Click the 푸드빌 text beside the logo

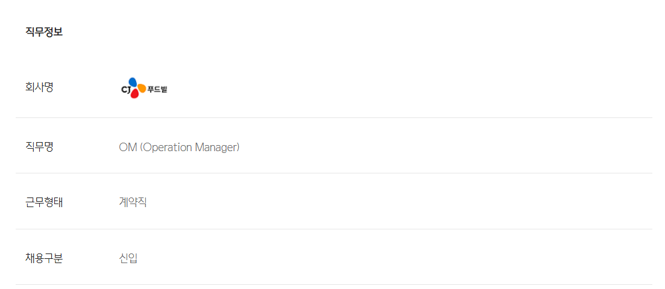(157, 90)
